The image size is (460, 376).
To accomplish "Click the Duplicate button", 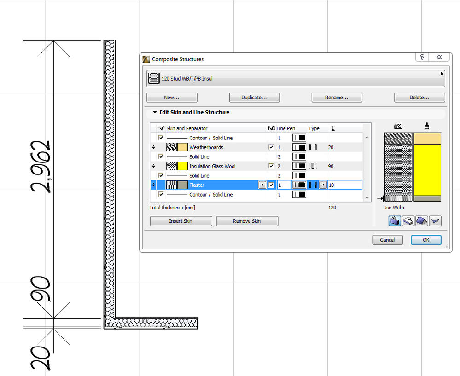I will tap(254, 97).
